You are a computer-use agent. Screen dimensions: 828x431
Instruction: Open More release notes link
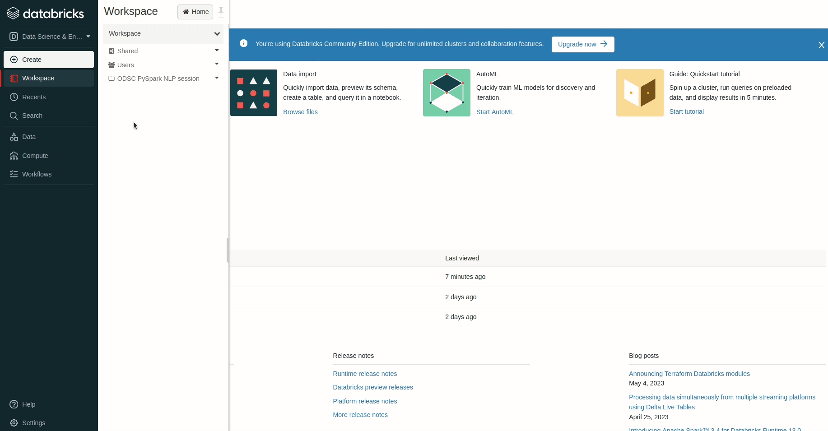point(360,415)
